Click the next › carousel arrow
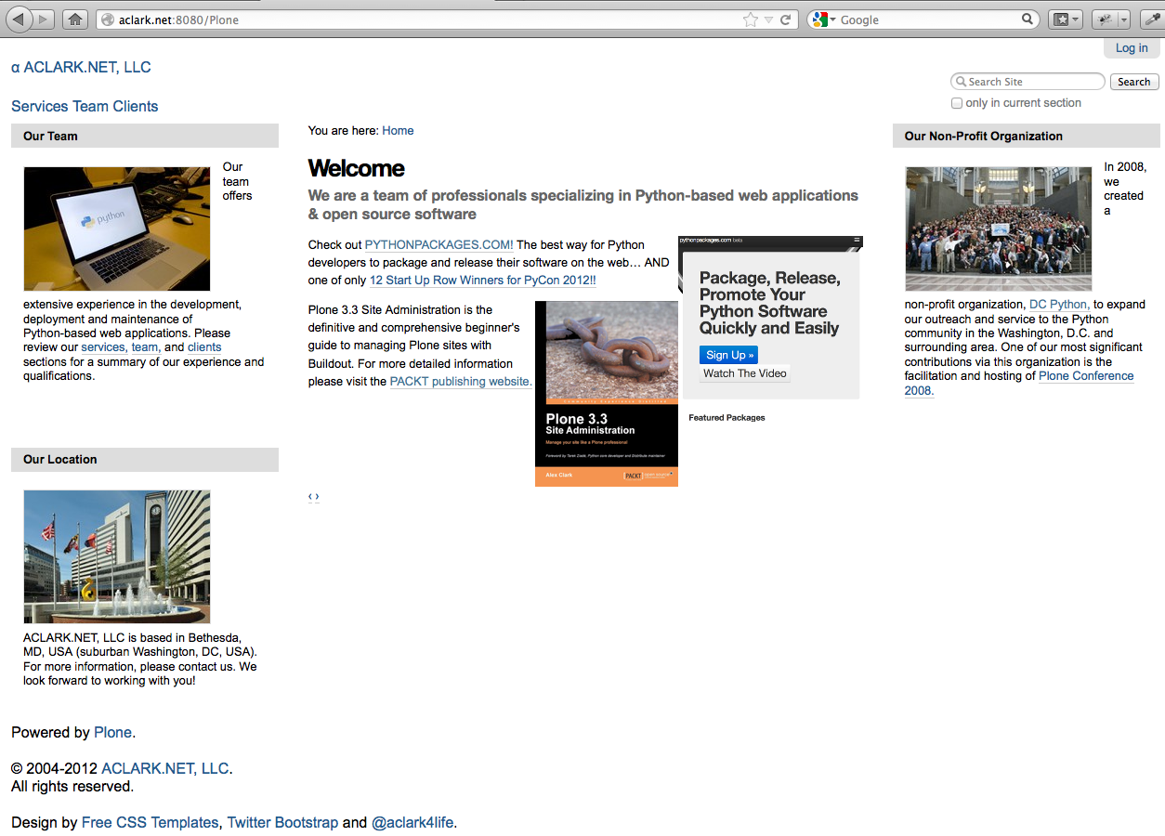The height and width of the screenshot is (836, 1165). [318, 496]
